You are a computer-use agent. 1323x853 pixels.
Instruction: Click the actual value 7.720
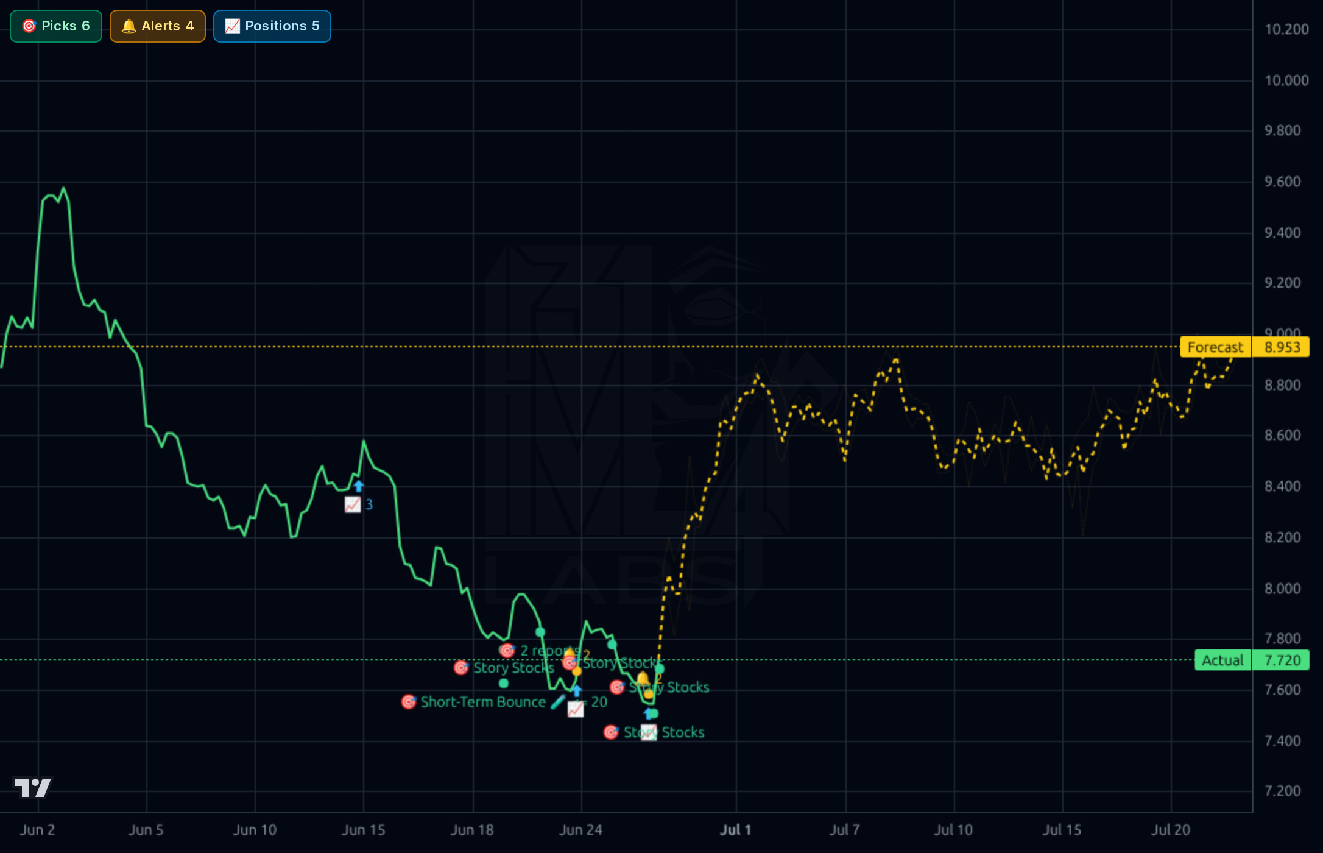coord(1282,660)
